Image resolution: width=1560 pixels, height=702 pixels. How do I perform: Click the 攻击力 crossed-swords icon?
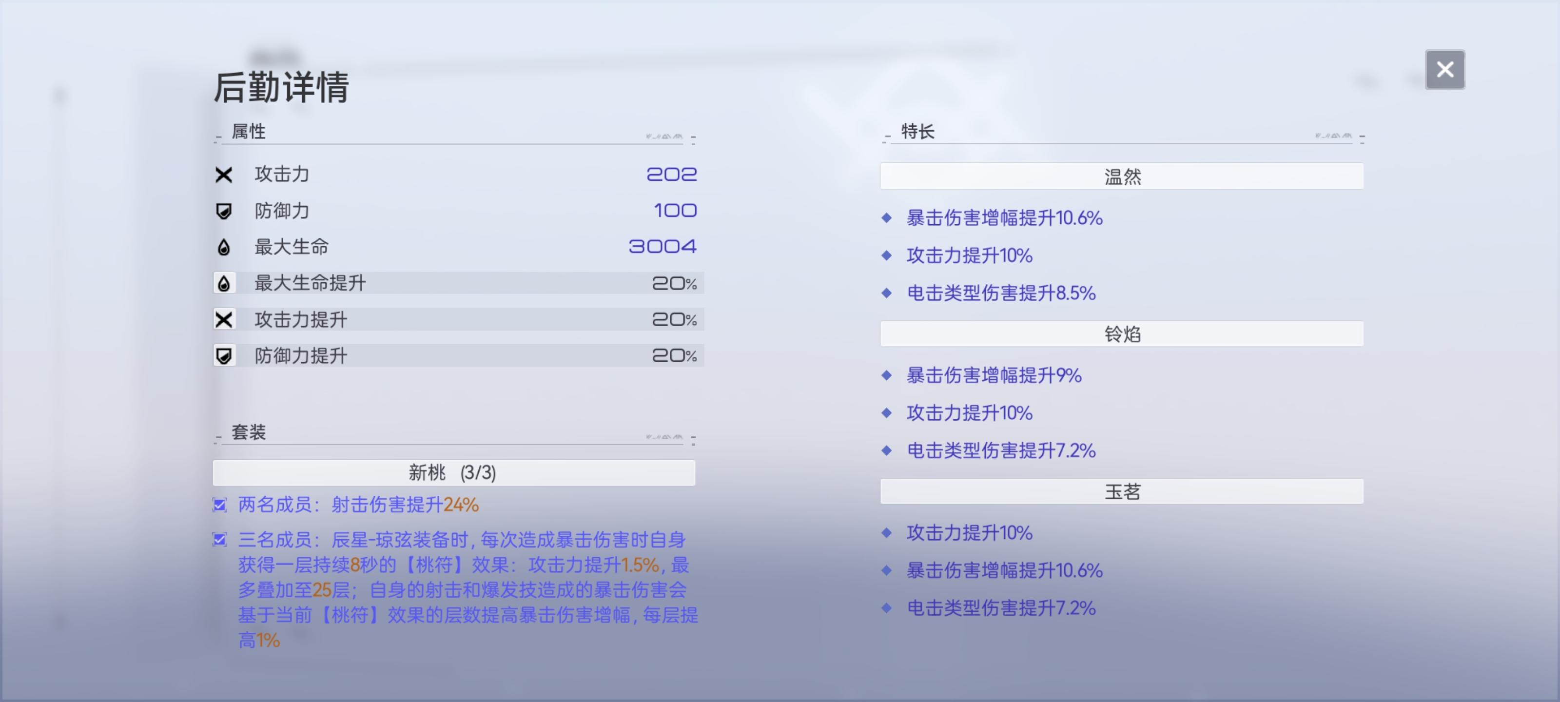223,175
